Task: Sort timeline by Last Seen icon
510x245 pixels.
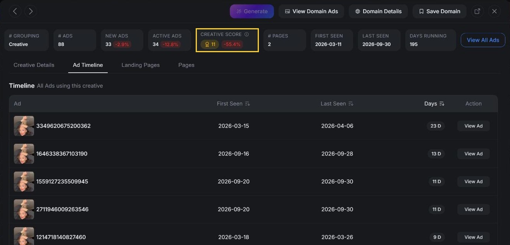Action: tap(351, 104)
